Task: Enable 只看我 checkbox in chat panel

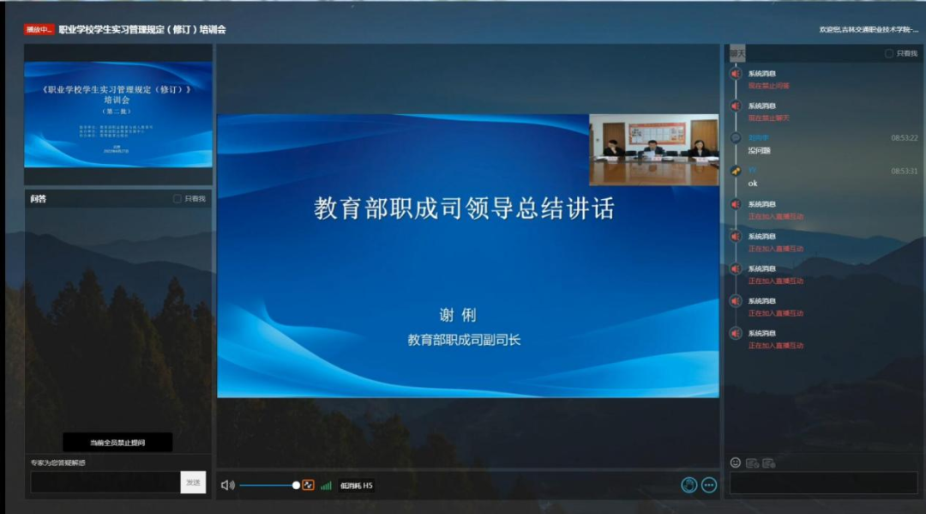Action: coord(889,53)
